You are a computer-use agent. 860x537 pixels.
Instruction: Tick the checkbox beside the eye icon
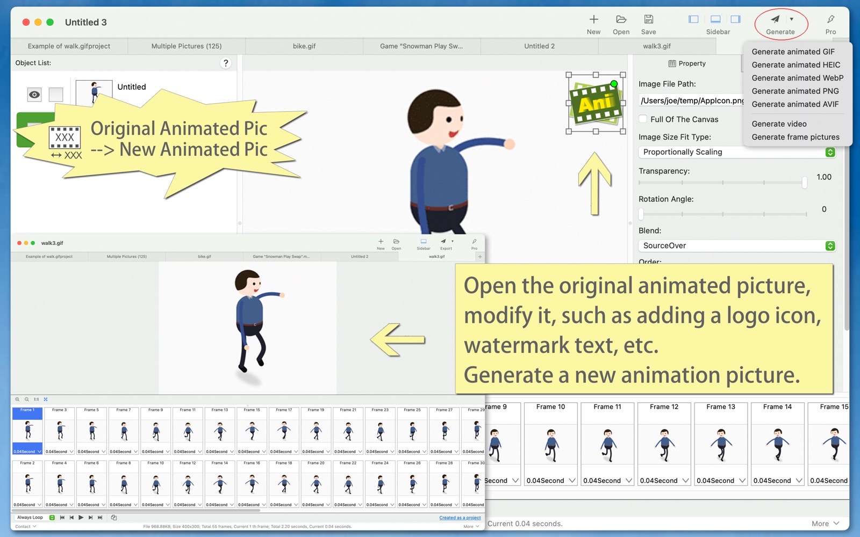coord(56,95)
